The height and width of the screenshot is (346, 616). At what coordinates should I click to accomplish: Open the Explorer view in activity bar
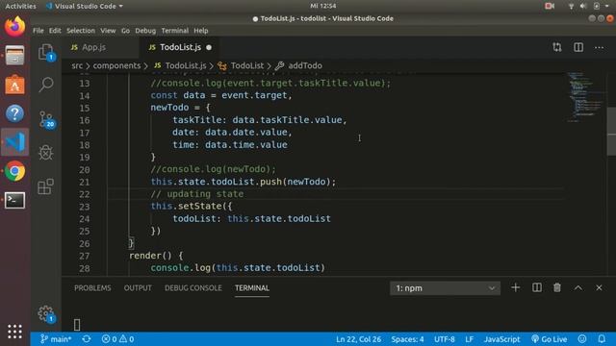click(46, 52)
